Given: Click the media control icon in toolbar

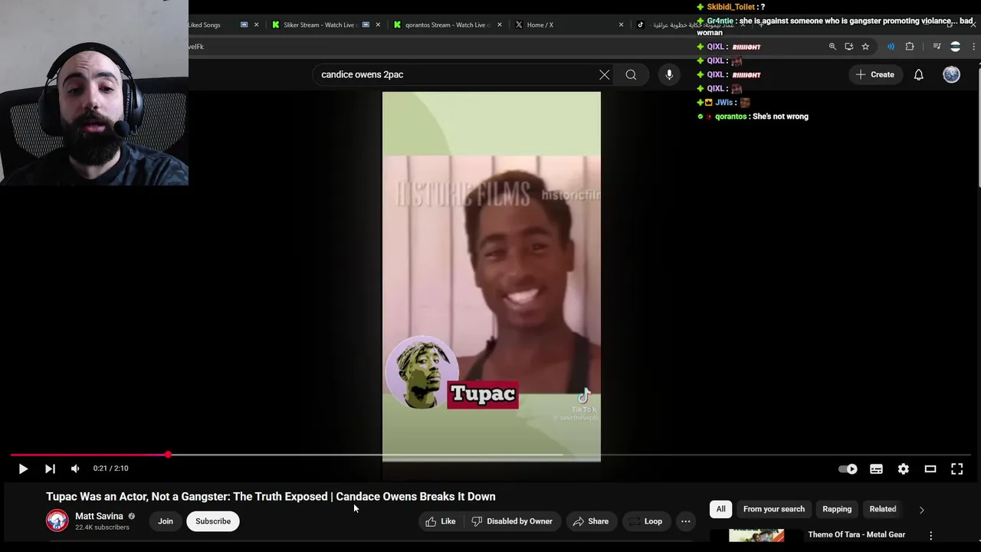Looking at the screenshot, I should tap(937, 47).
